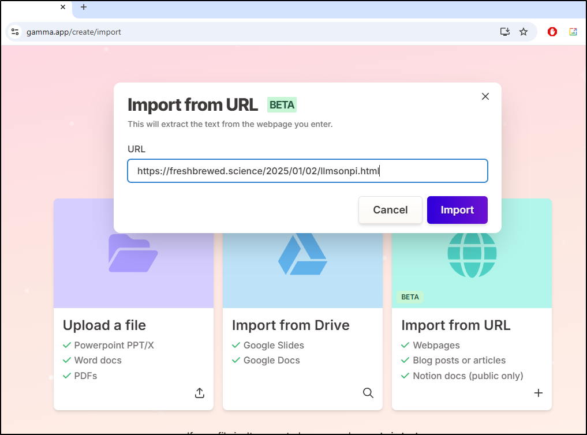Viewport: 587px width, 435px height.
Task: Select the Import from URL card title
Action: 455,325
